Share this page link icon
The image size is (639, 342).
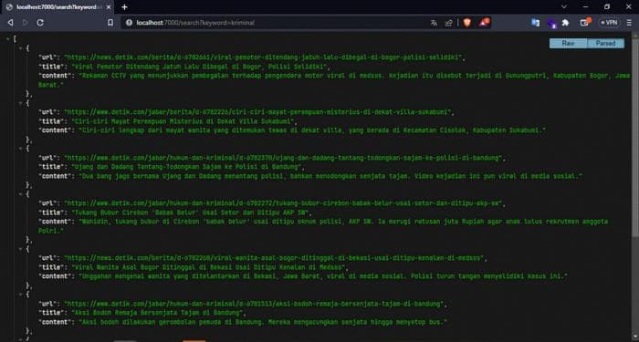[449, 23]
